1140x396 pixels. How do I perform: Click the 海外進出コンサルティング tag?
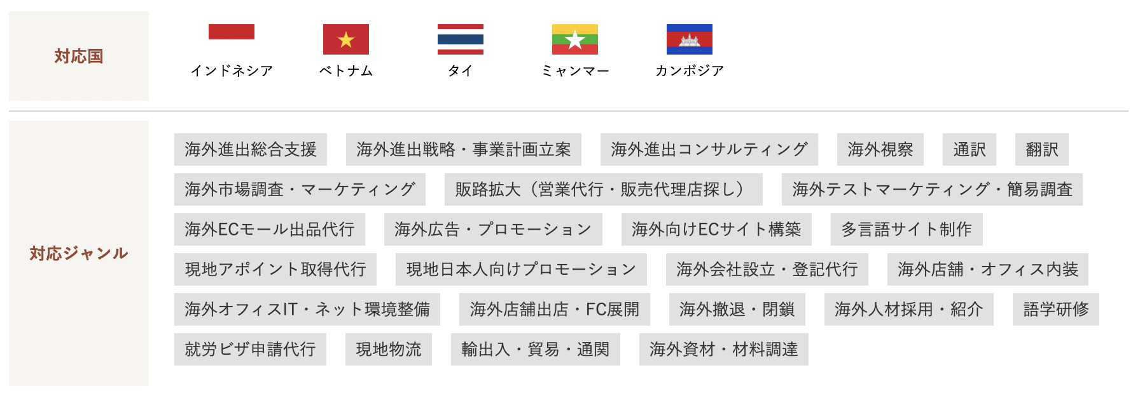tap(709, 149)
